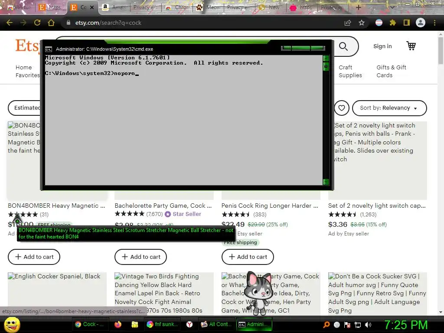Image resolution: width=444 pixels, height=333 pixels.
Task: Click the Etsy page vertical scrollbar
Action: pos(441,51)
